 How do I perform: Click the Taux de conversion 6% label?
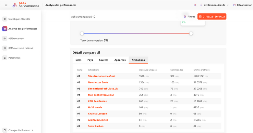pyautogui.click(x=94, y=40)
